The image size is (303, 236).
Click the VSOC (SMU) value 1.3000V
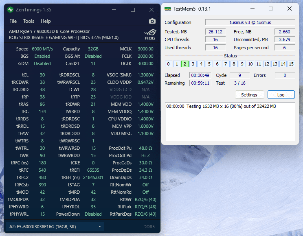pyautogui.click(x=145, y=75)
